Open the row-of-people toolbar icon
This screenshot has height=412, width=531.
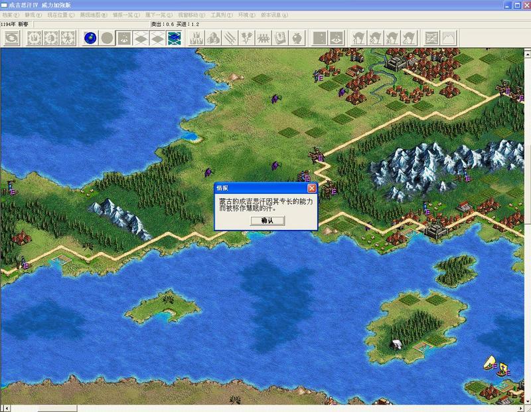pos(264,38)
